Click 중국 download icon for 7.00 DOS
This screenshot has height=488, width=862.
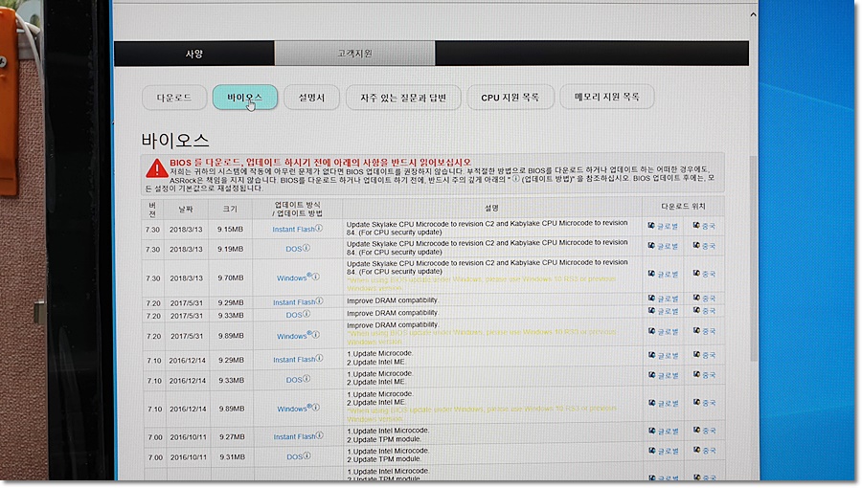click(696, 450)
